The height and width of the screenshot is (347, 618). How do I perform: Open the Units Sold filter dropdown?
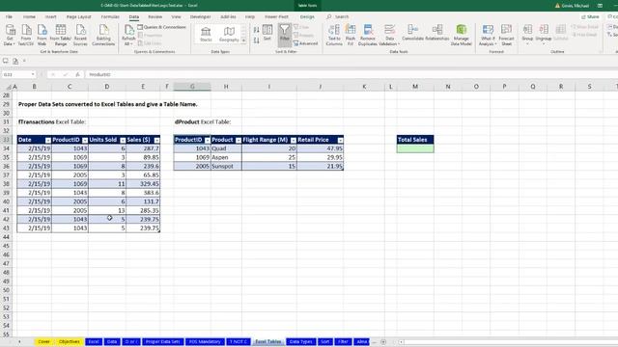pos(123,140)
